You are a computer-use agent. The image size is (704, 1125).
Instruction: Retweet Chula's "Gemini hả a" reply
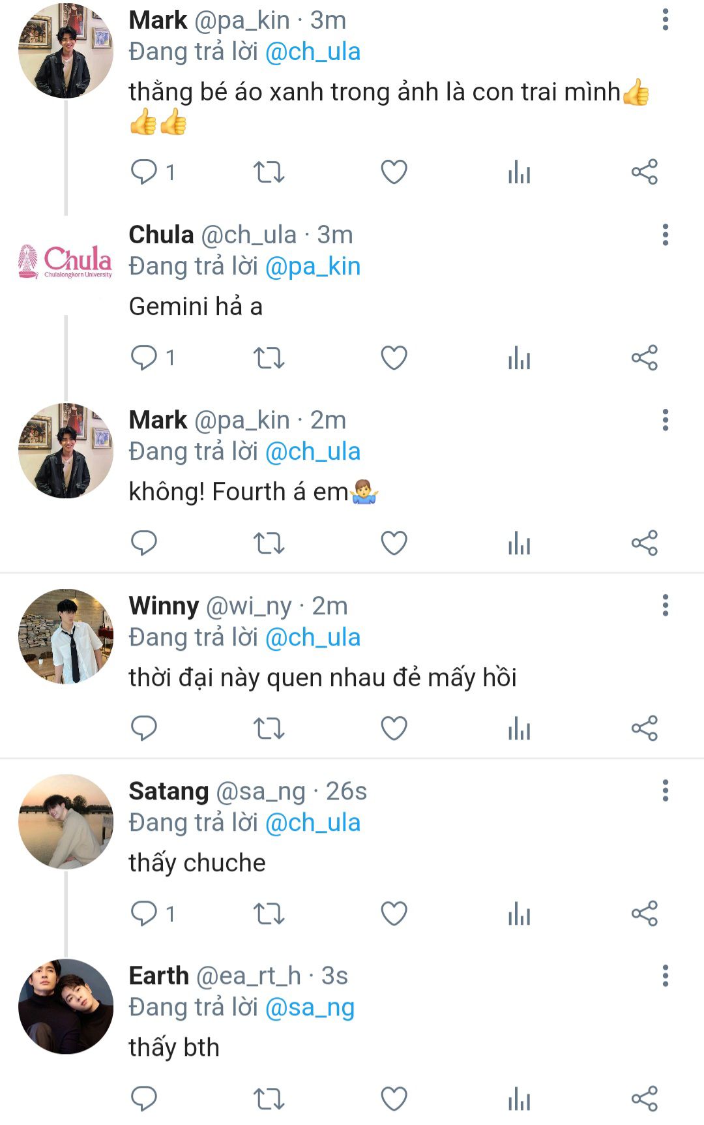[x=269, y=358]
